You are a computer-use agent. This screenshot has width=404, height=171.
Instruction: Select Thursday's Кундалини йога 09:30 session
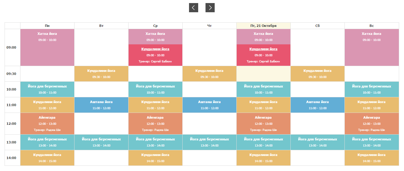tap(209, 74)
